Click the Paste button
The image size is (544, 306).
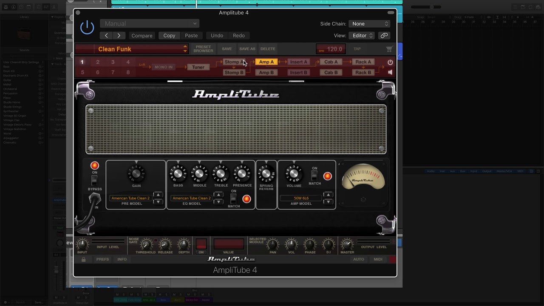(191, 36)
